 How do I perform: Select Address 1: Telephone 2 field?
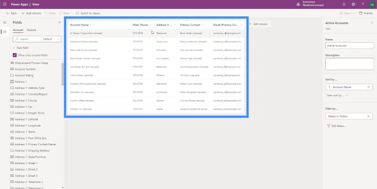27,182
